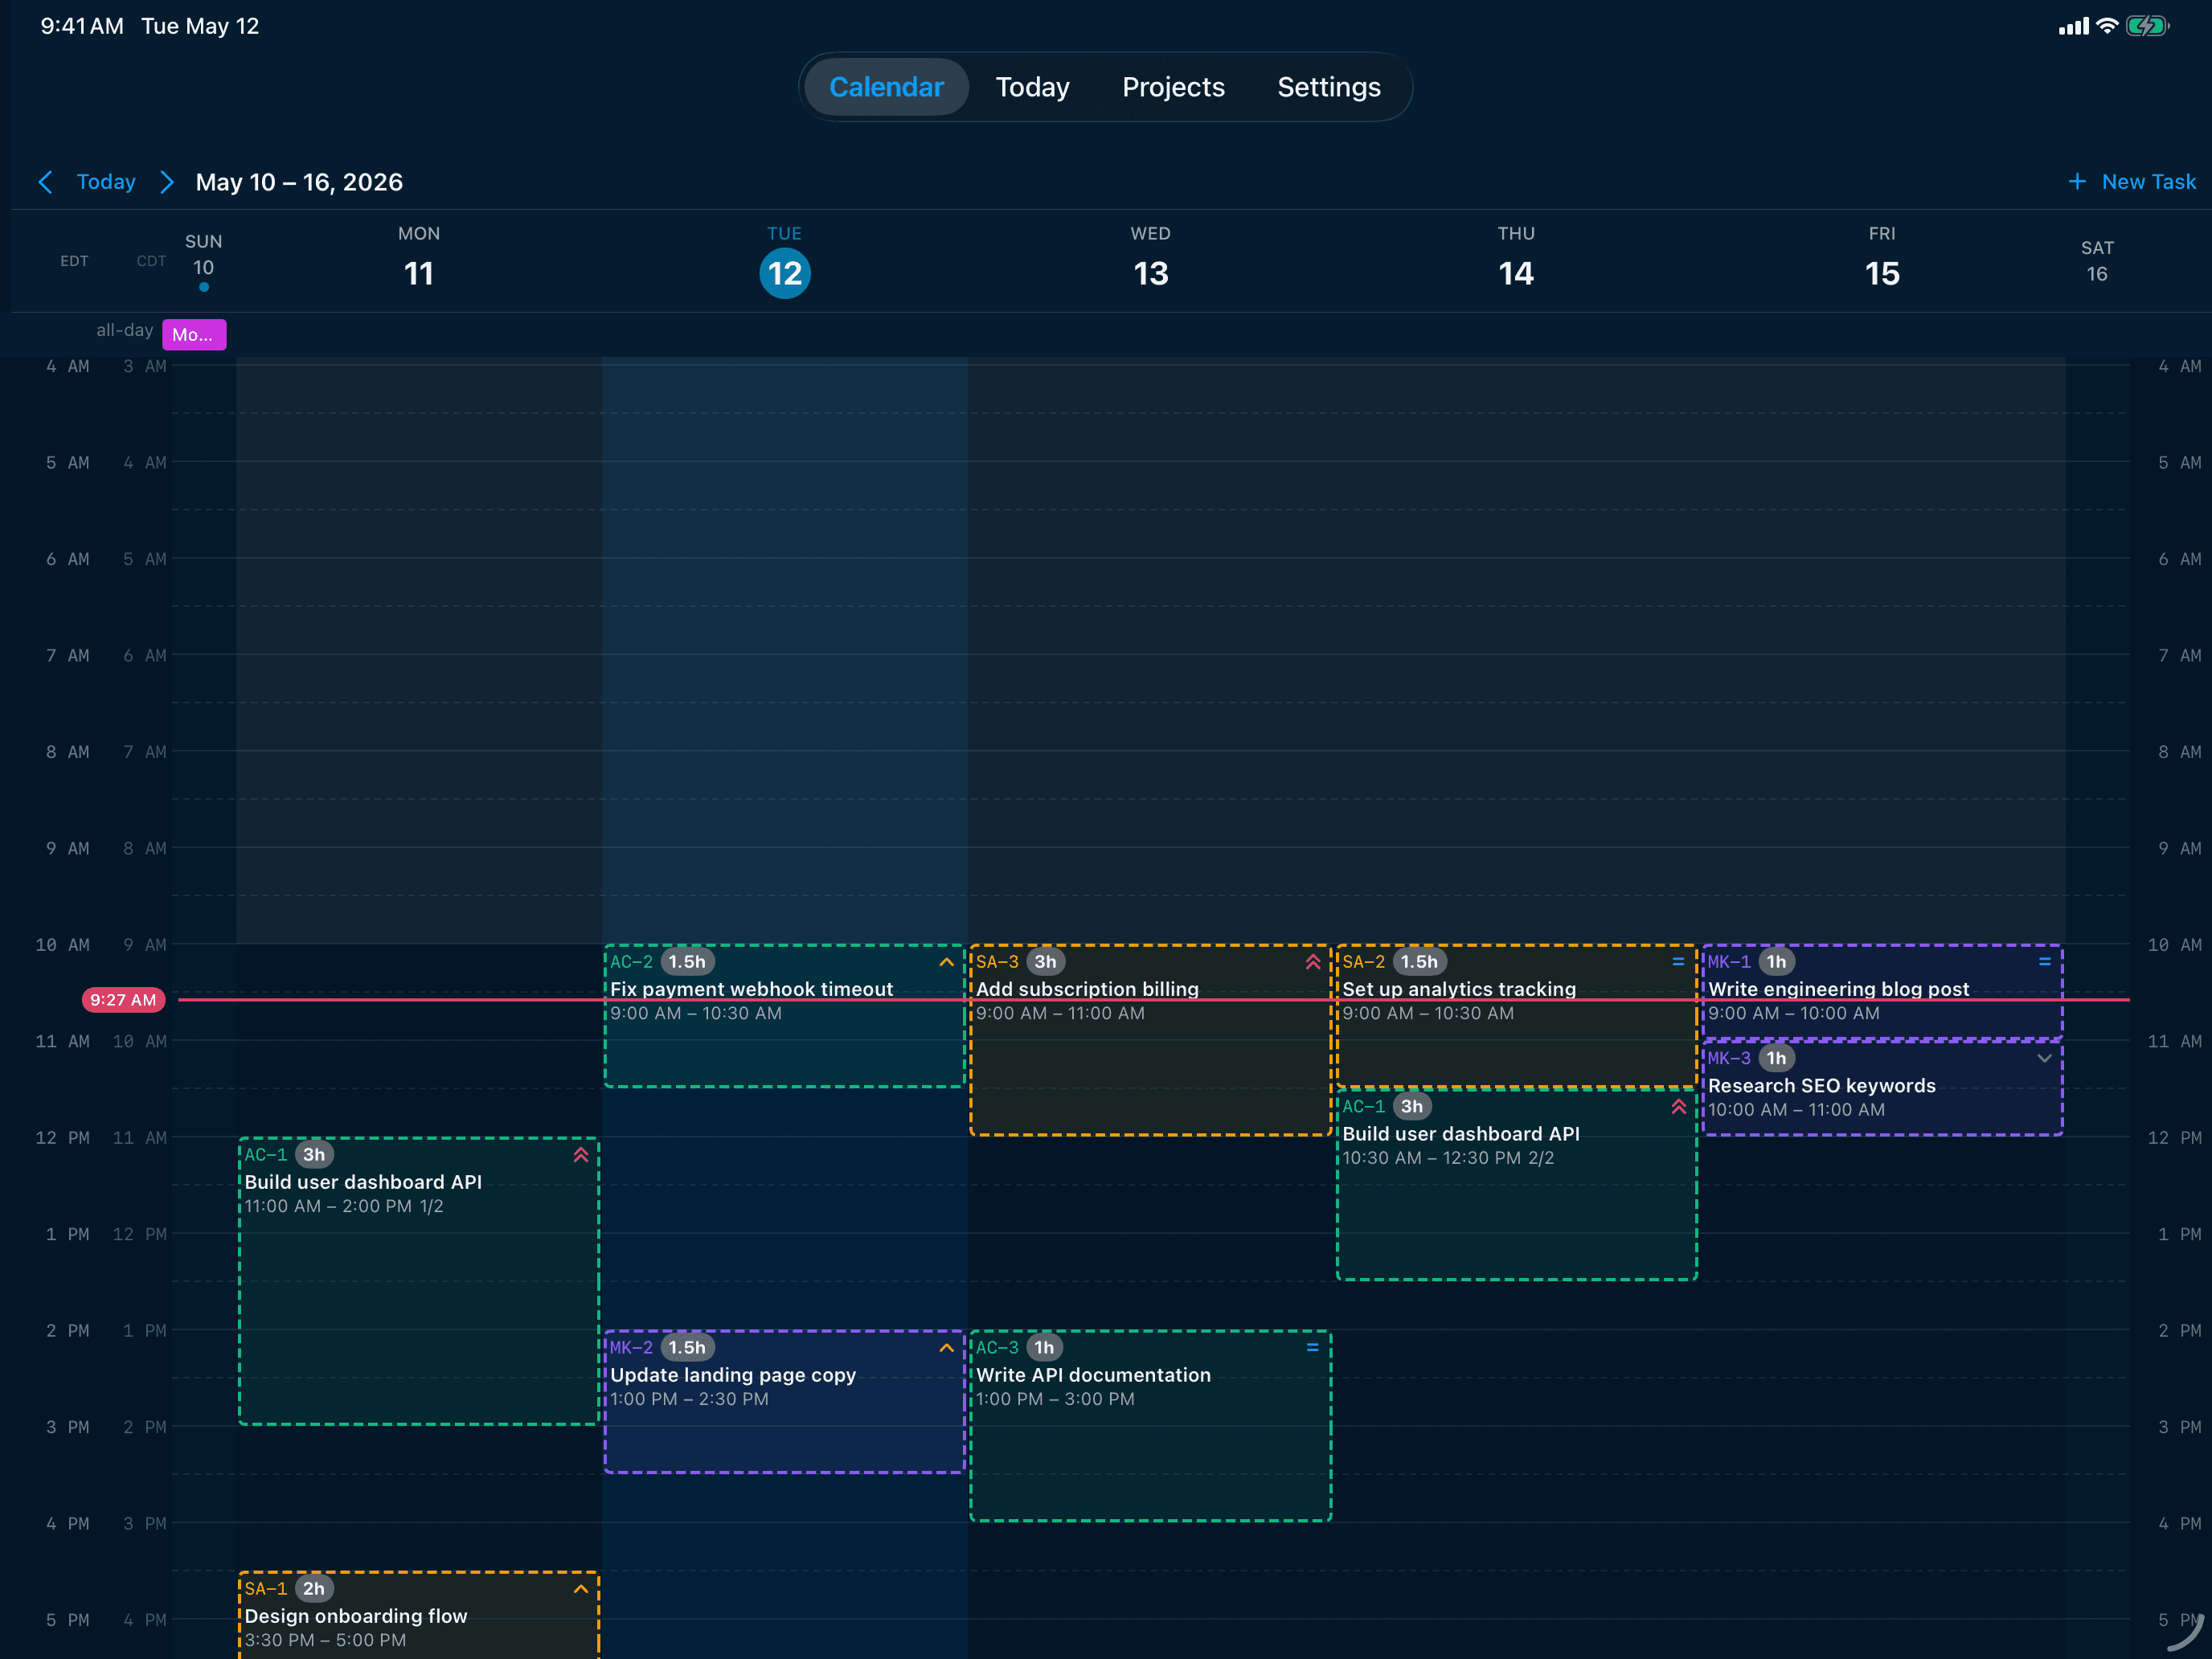The width and height of the screenshot is (2212, 1659).
Task: Click urgent priority icon on Monday Build user dashboard API
Action: click(x=580, y=1154)
